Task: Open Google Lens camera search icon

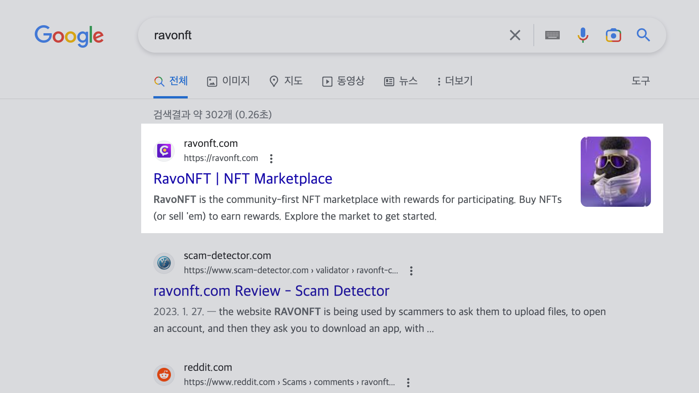Action: [613, 35]
